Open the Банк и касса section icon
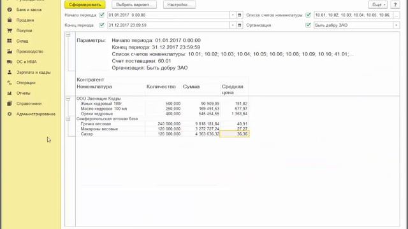This screenshot has width=408, height=229. click(x=10, y=10)
